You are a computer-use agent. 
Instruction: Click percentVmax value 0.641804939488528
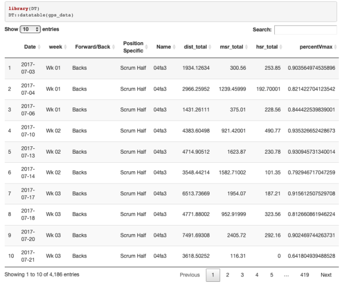(x=312, y=256)
